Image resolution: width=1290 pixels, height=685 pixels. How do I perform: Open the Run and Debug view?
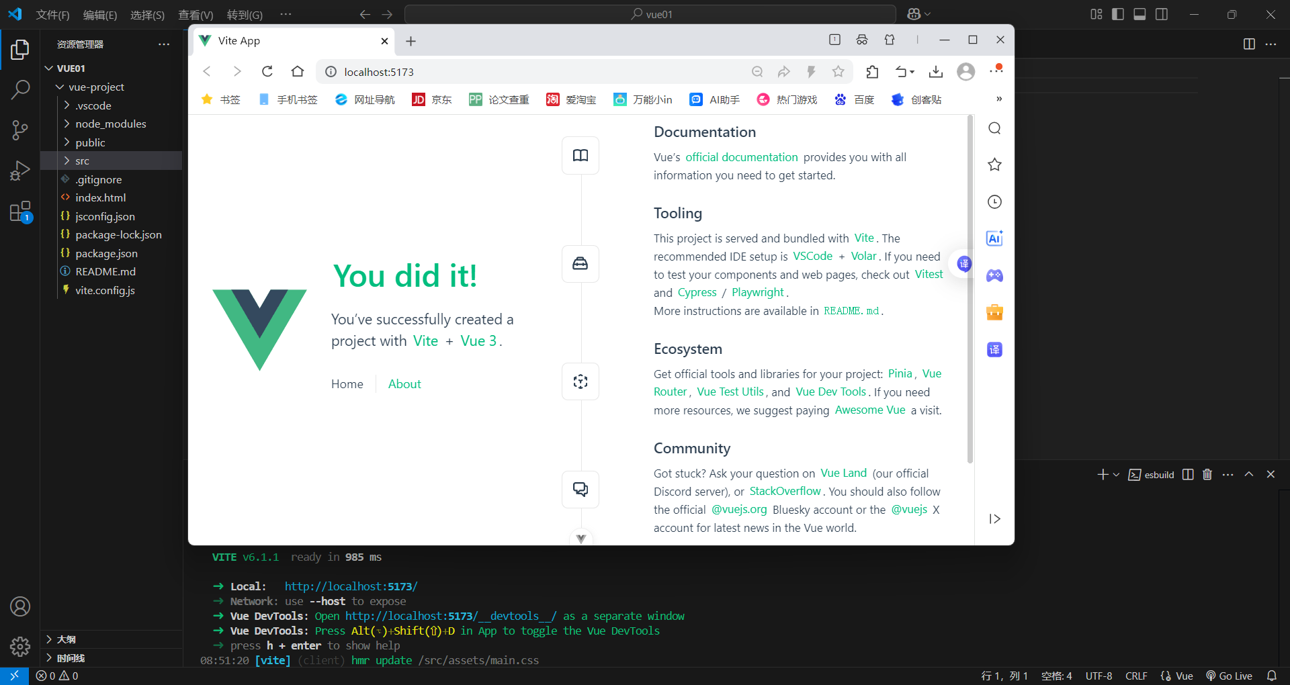20,171
